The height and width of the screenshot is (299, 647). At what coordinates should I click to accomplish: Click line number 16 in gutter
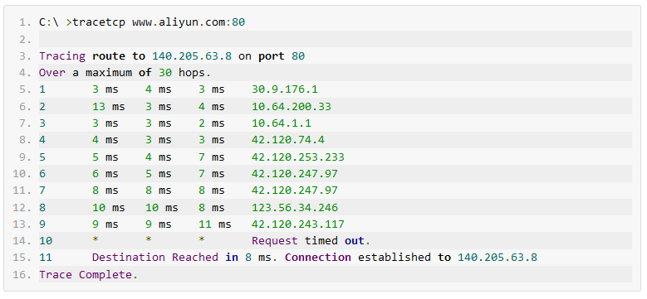click(22, 274)
